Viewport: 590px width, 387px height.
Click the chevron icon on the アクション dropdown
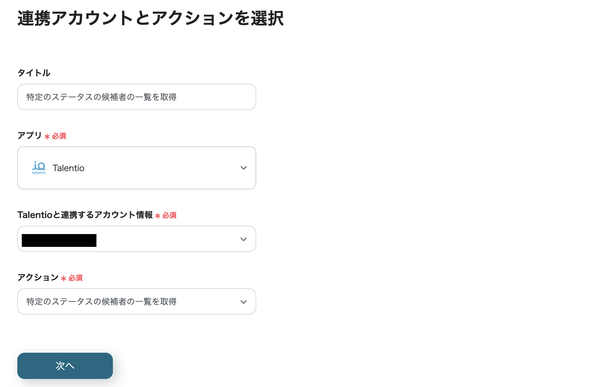point(244,301)
